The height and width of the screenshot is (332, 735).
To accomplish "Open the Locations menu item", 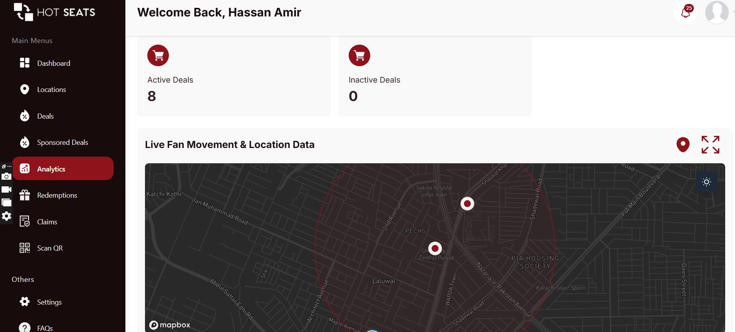I will (x=51, y=90).
